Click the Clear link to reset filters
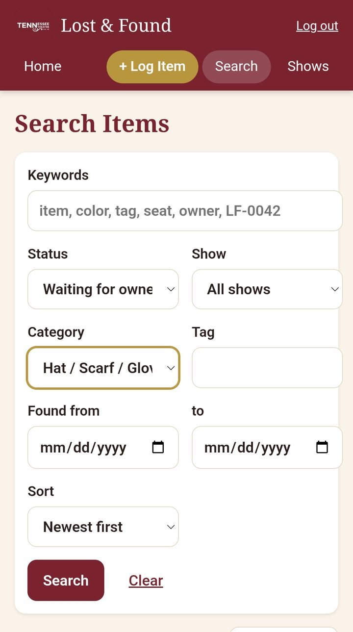Viewport: 353px width, 632px height. (146, 581)
